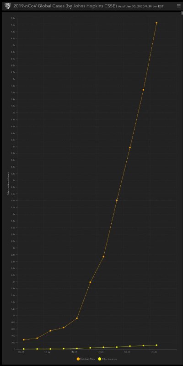Select the Mainland China point near 6k
Screen dimensions: 183x366
tap(130, 147)
